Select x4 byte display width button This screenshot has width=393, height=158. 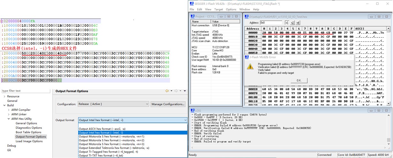(298, 23)
